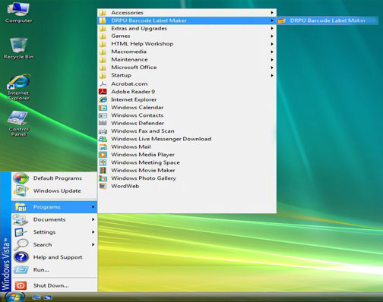Click Windows Movie Maker text entry
Screen dimensions: 383x302
click(143, 170)
